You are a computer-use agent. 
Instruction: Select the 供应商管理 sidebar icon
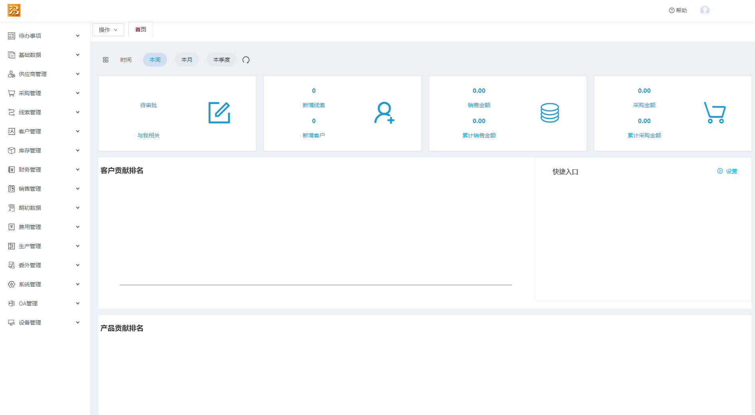(x=12, y=74)
